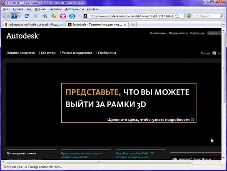Click the vertical scrollbar thumb
Screen dimensions: 227x171
click(223, 68)
